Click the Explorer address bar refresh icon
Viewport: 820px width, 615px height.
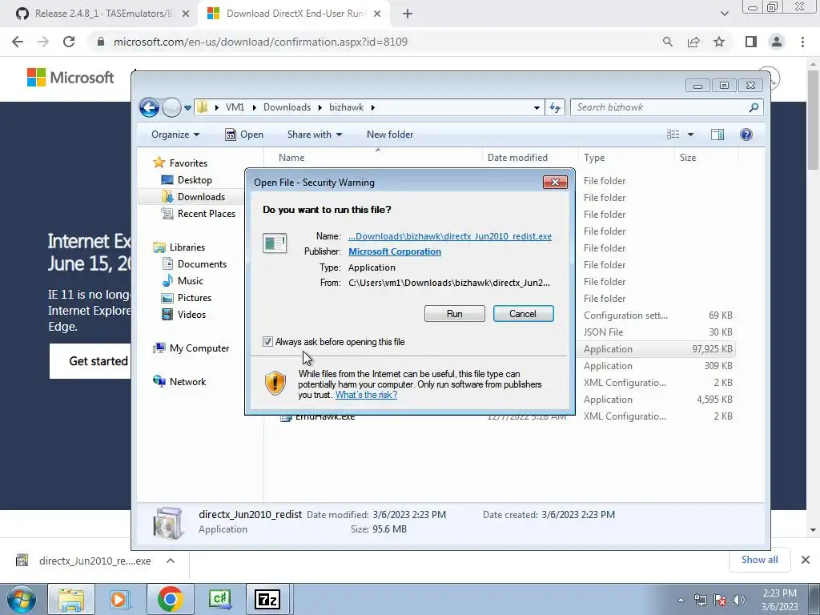coord(555,108)
